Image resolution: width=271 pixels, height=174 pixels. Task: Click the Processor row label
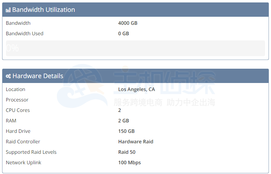tap(17, 100)
